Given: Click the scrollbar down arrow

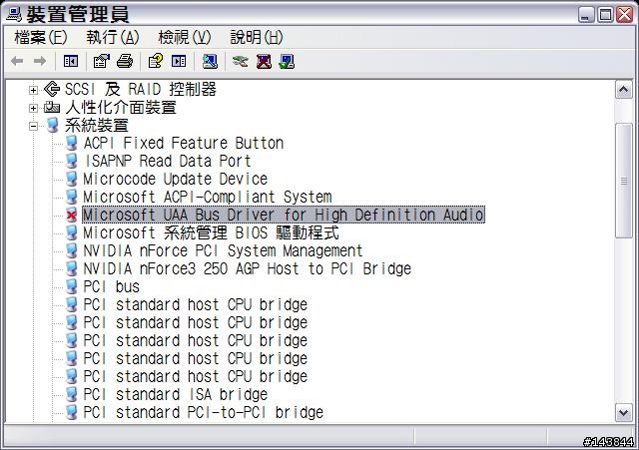Looking at the screenshot, I should pos(623,413).
